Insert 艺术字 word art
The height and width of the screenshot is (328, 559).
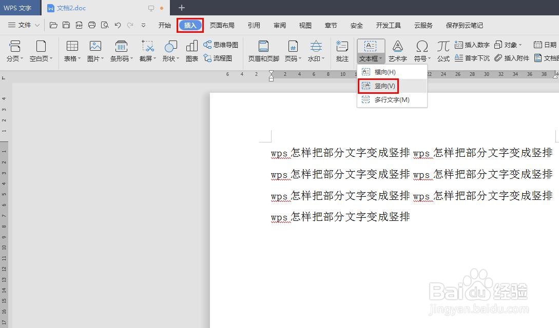(397, 51)
